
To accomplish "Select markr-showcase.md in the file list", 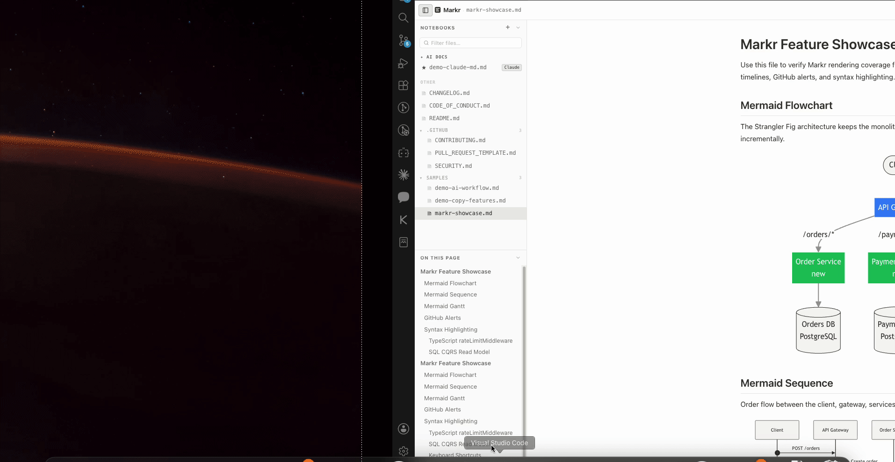I will pyautogui.click(x=470, y=213).
